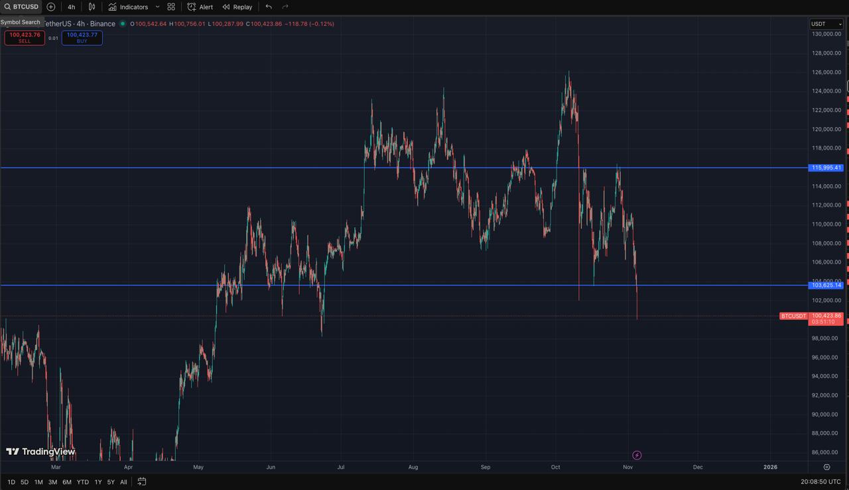Select the YTD date range
849x490 pixels.
82,482
